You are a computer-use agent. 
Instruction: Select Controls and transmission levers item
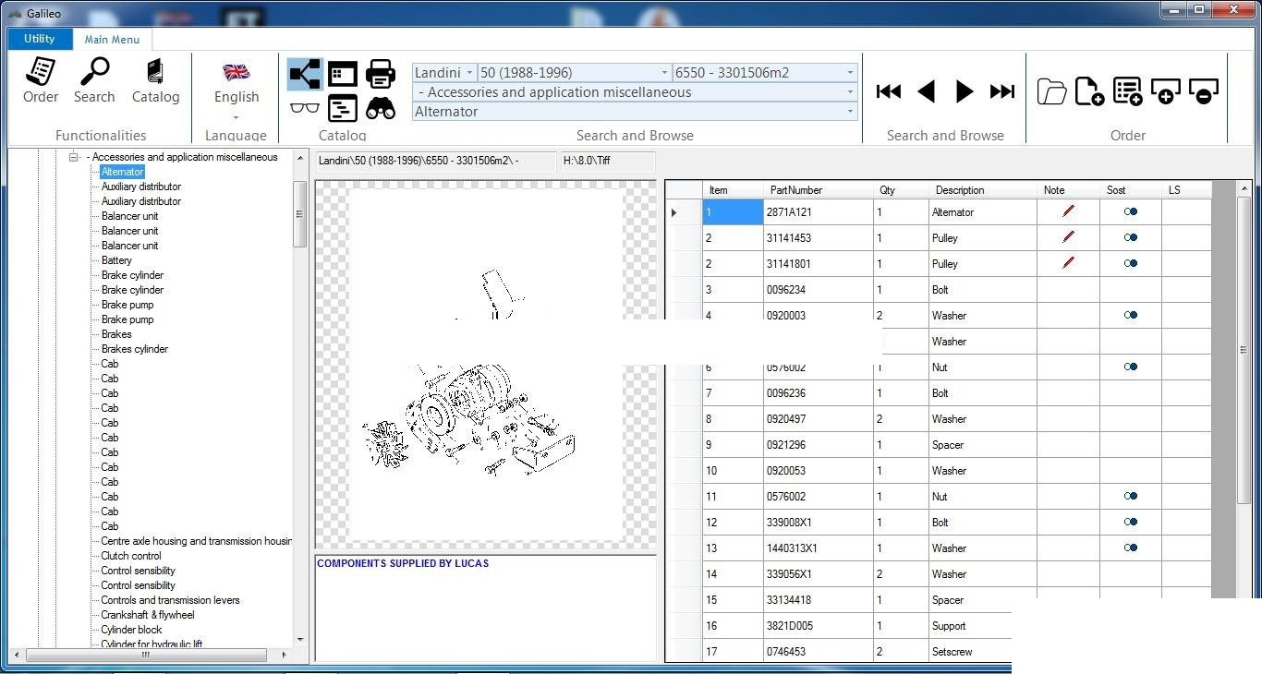(x=170, y=600)
